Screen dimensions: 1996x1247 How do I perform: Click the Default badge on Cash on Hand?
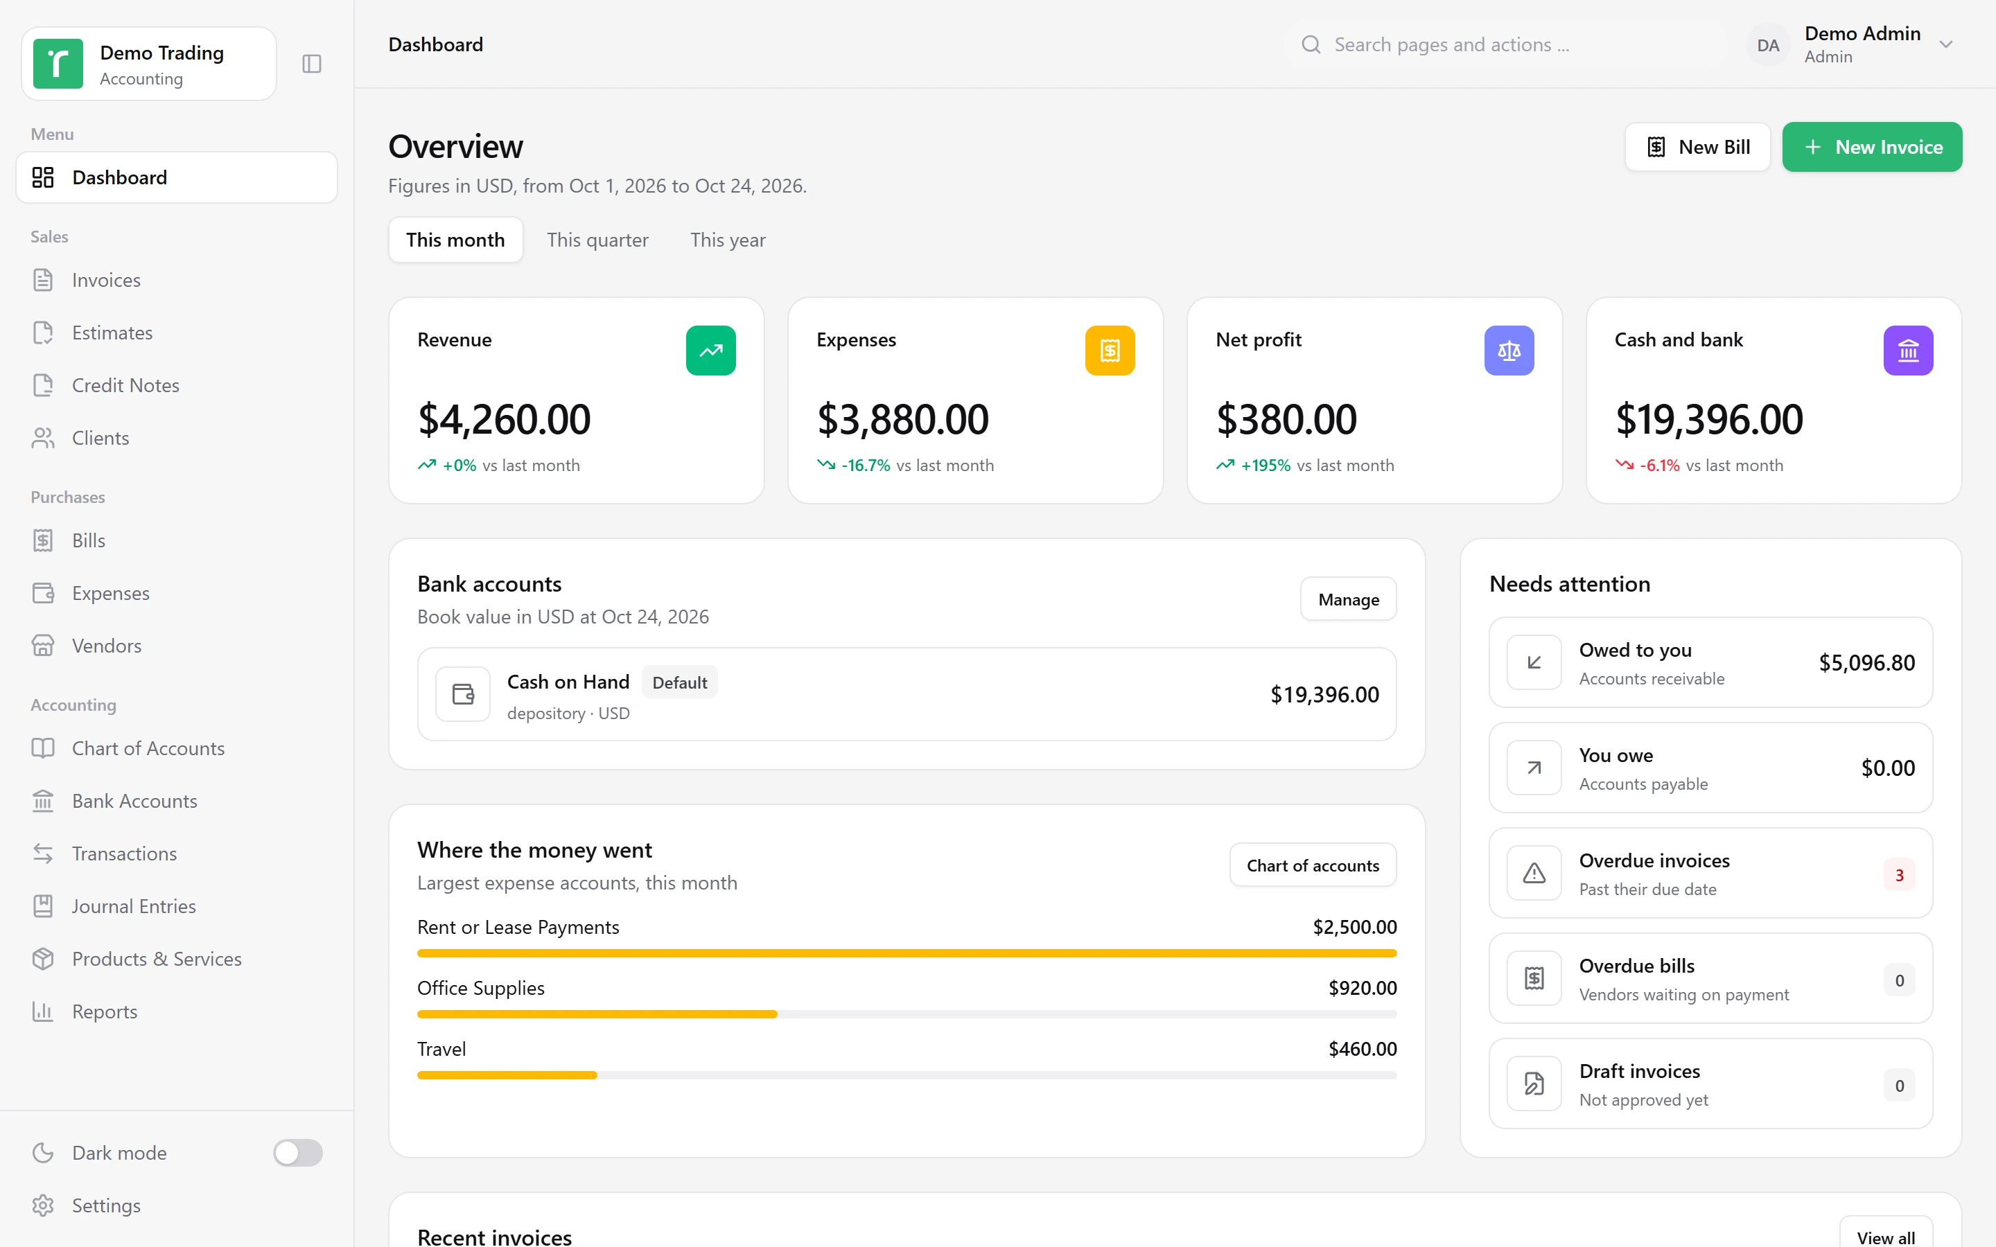(679, 682)
